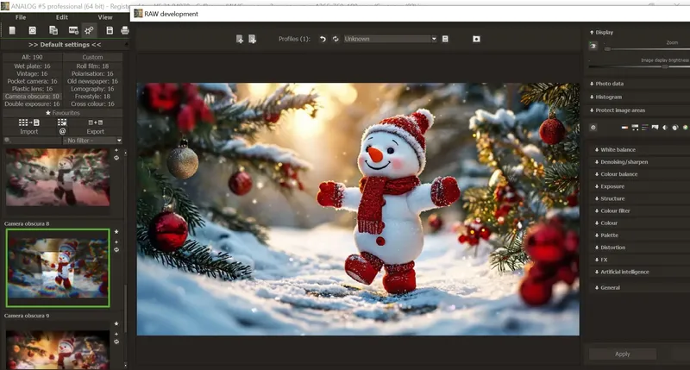This screenshot has width=690, height=370.
Task: Click the camera snapshot icon in RAW toolbar
Action: [x=476, y=39]
